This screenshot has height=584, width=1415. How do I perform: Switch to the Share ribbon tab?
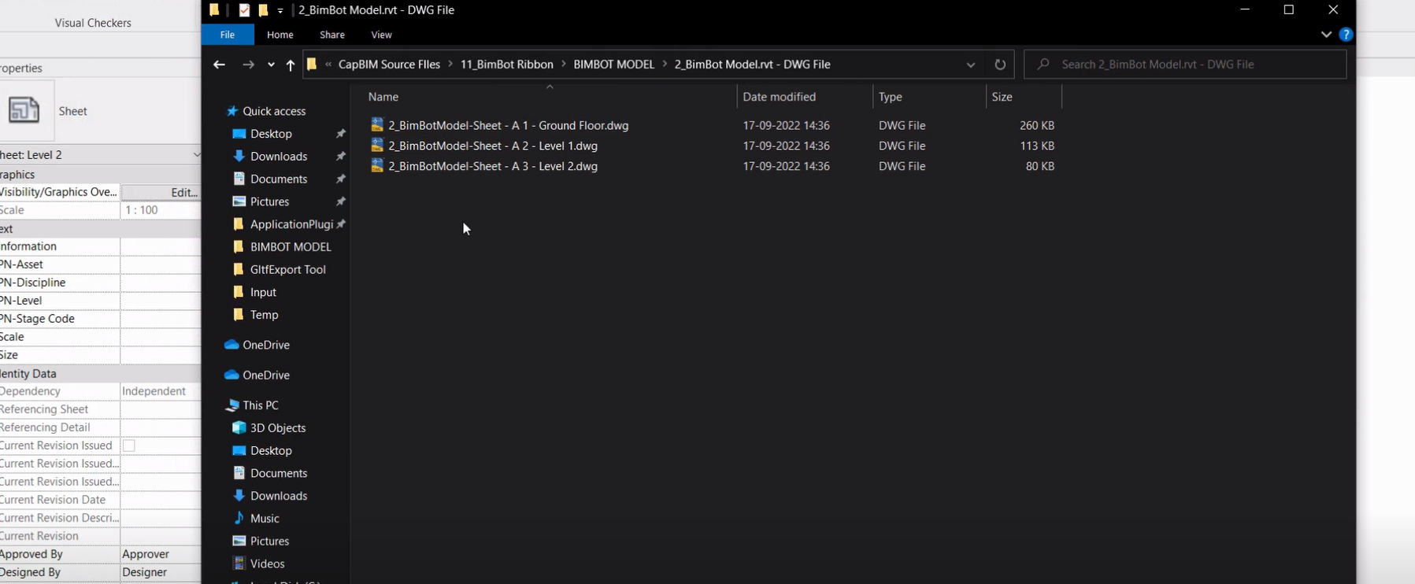pos(332,35)
